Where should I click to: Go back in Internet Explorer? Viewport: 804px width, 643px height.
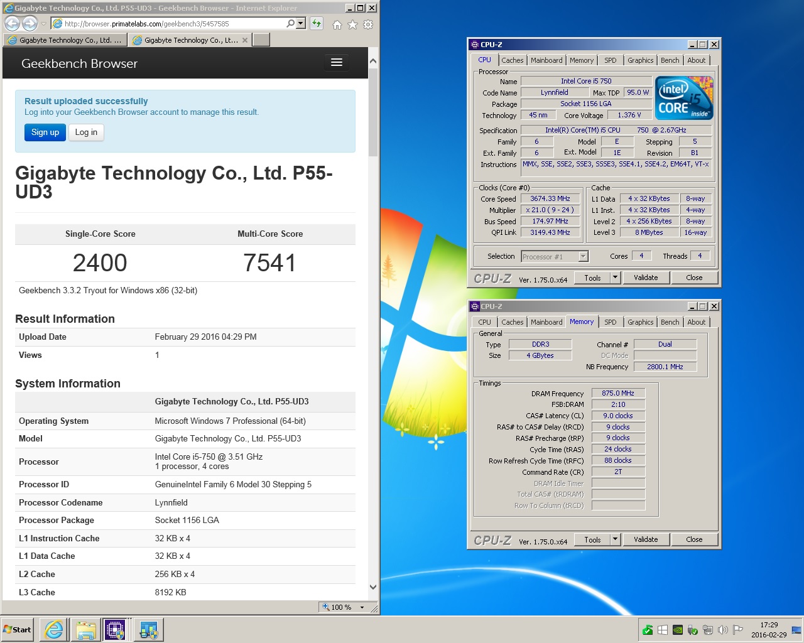click(12, 24)
